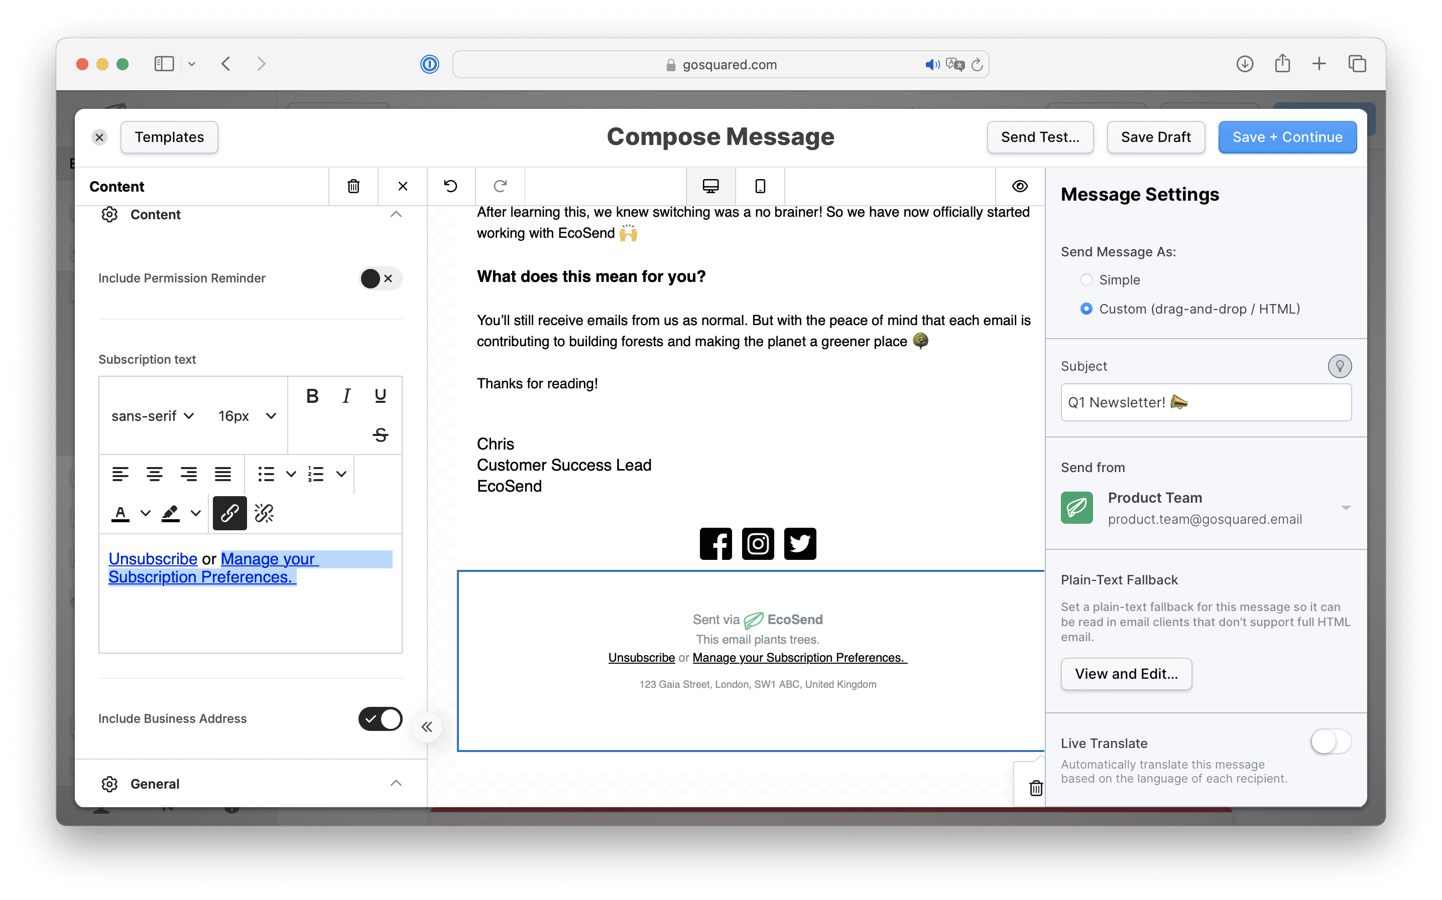Close the content panel with X icon
The height and width of the screenshot is (900, 1442).
pos(403,186)
